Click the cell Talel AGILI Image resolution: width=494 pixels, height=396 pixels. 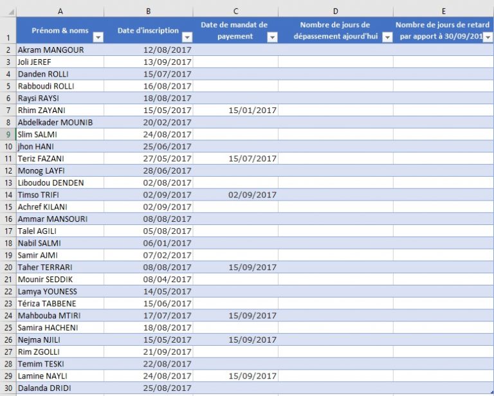[x=60, y=231]
